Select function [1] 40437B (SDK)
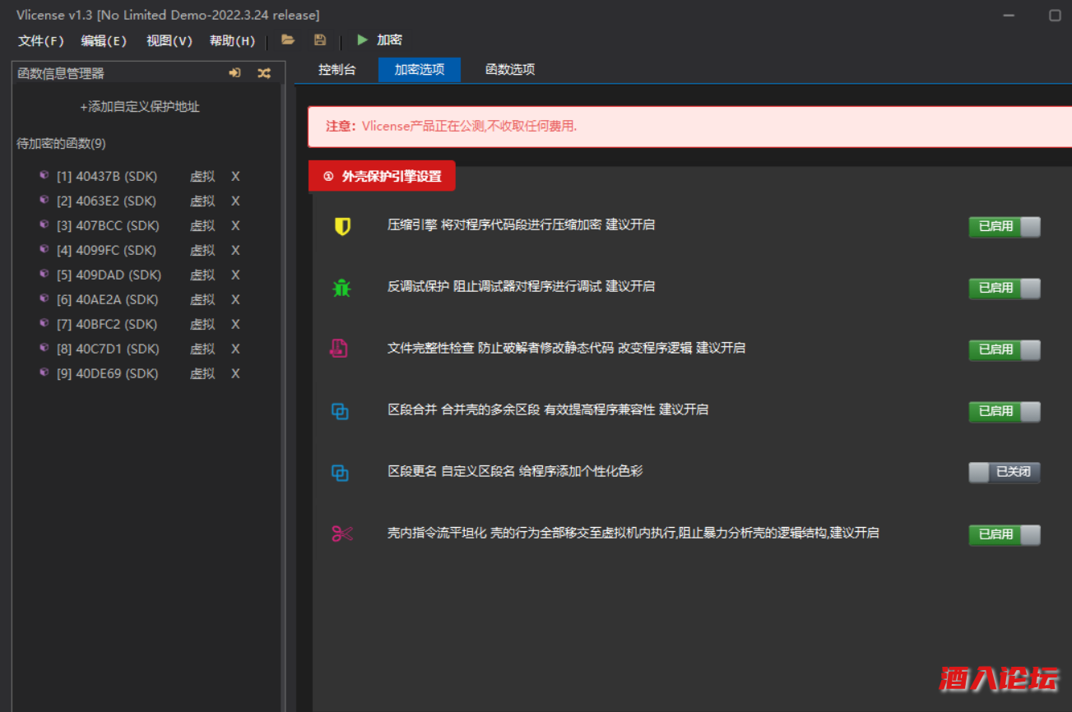Image resolution: width=1072 pixels, height=712 pixels. click(107, 176)
